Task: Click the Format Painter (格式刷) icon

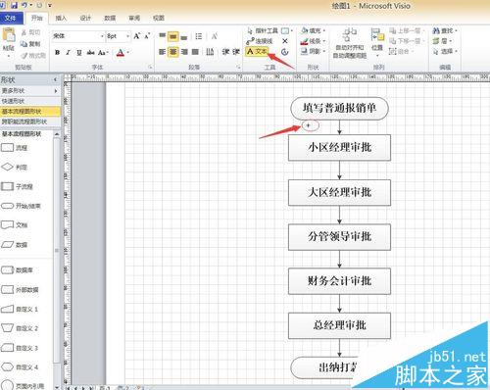Action: 24,56
